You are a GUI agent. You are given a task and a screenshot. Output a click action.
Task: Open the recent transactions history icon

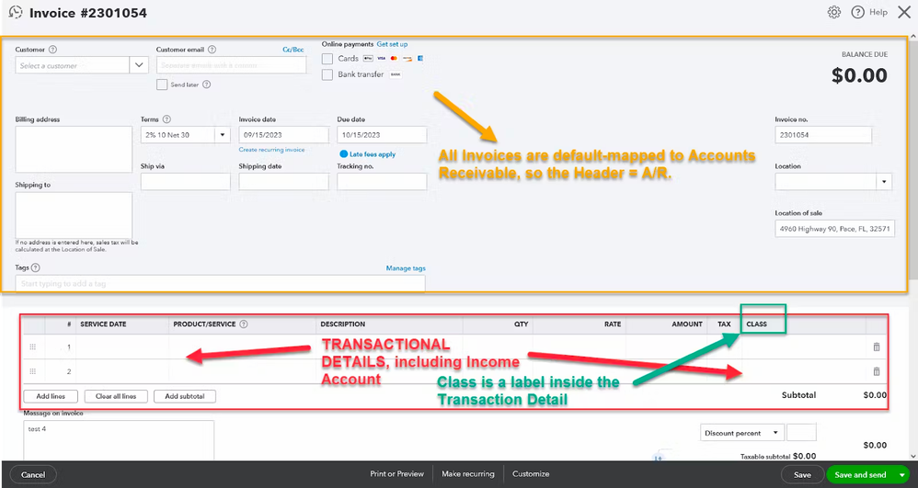[x=16, y=12]
